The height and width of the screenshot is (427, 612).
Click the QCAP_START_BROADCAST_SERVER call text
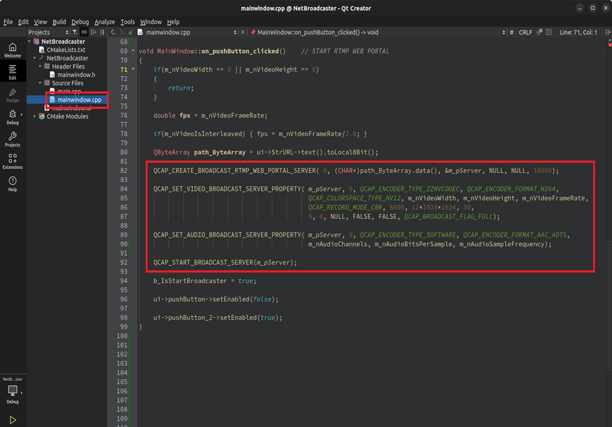tap(225, 262)
